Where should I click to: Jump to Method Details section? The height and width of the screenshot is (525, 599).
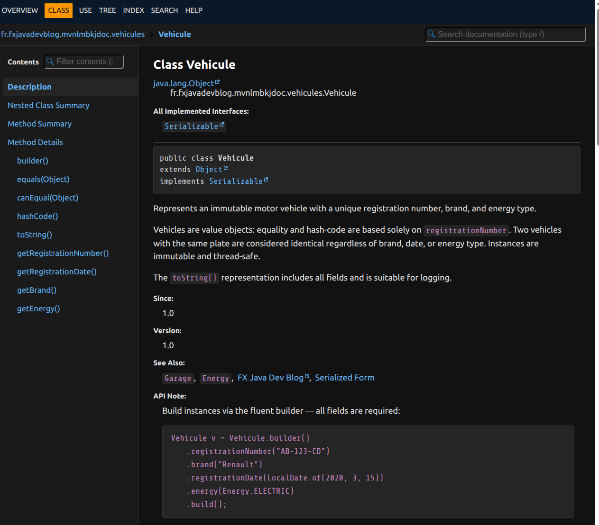(x=35, y=142)
